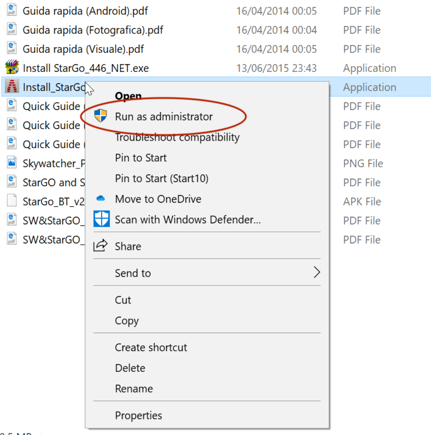Click the Share arrow icon in context menu
The width and height of the screenshot is (431, 435).
point(100,245)
